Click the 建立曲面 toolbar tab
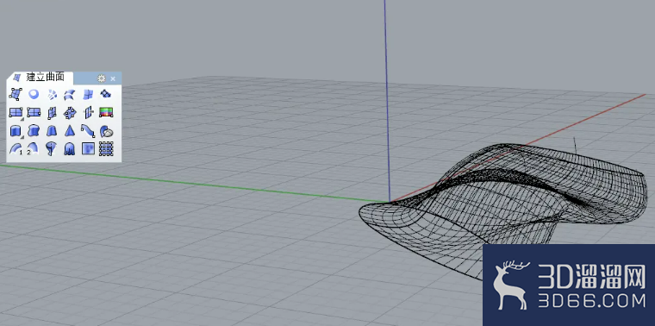655x326 pixels. coord(41,78)
